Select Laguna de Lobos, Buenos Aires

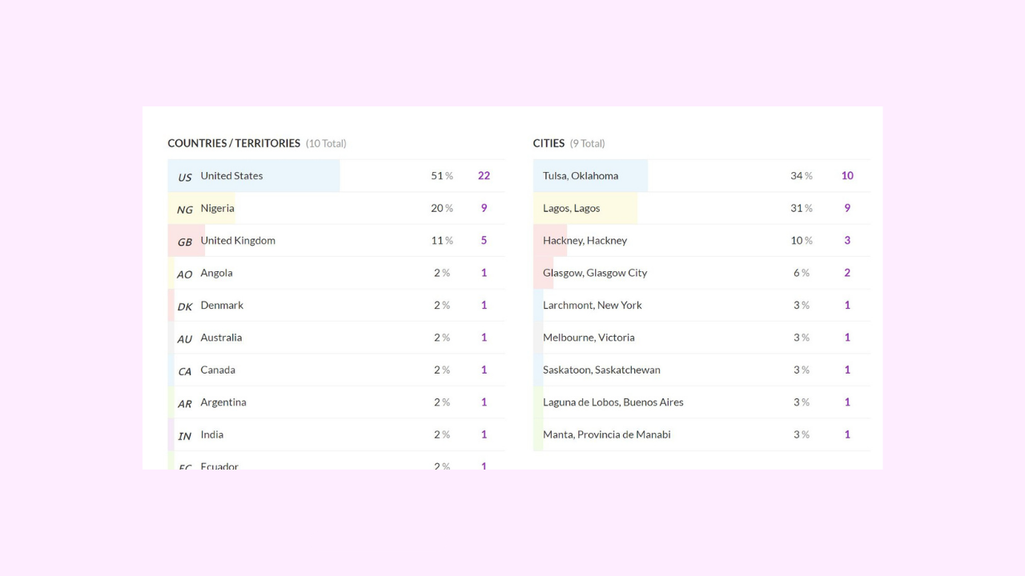pos(613,402)
